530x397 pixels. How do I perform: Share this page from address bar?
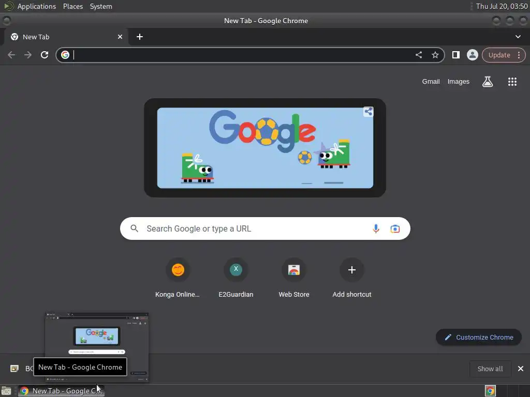point(418,55)
